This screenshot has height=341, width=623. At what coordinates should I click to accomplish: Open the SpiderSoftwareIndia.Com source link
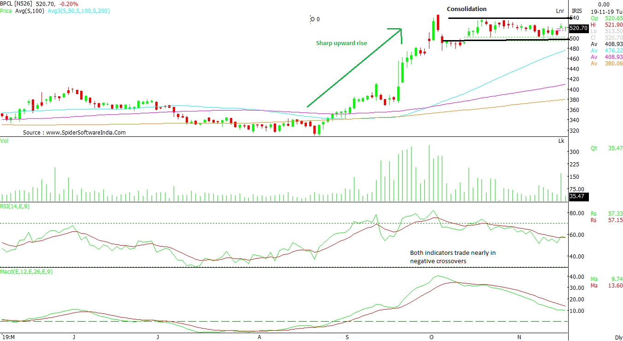coord(74,132)
